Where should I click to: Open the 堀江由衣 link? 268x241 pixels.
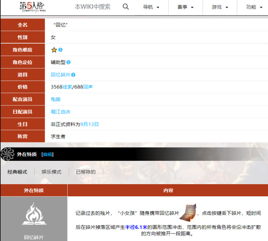tap(61, 112)
